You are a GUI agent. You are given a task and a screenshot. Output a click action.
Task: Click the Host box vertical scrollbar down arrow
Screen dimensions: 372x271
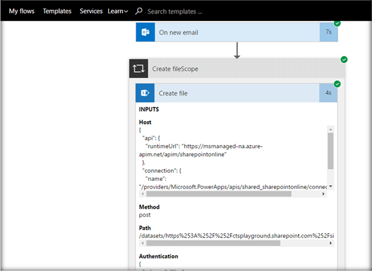click(331, 186)
